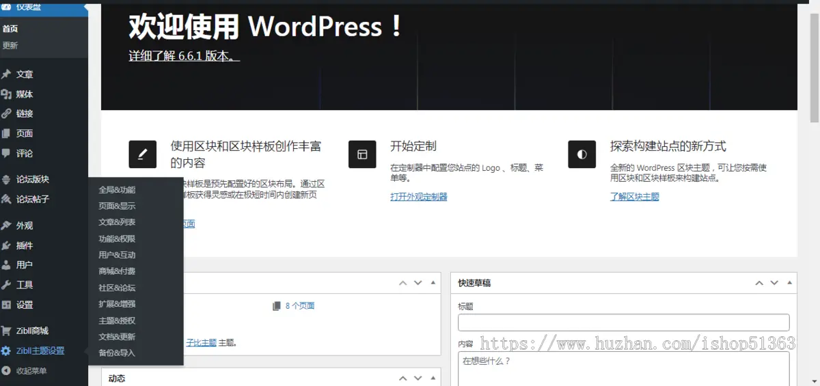820x386 pixels.
Task: Open the 论坛帖子 forum posts icon
Action: pyautogui.click(x=6, y=199)
